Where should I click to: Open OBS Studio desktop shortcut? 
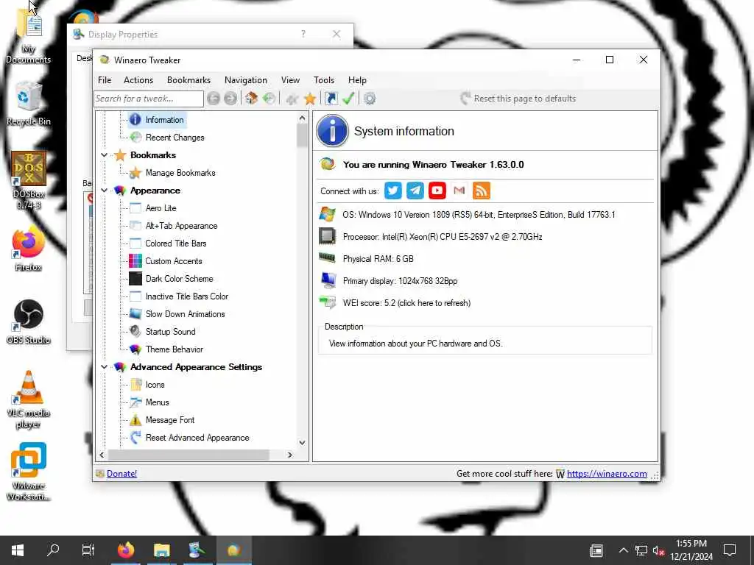click(29, 322)
